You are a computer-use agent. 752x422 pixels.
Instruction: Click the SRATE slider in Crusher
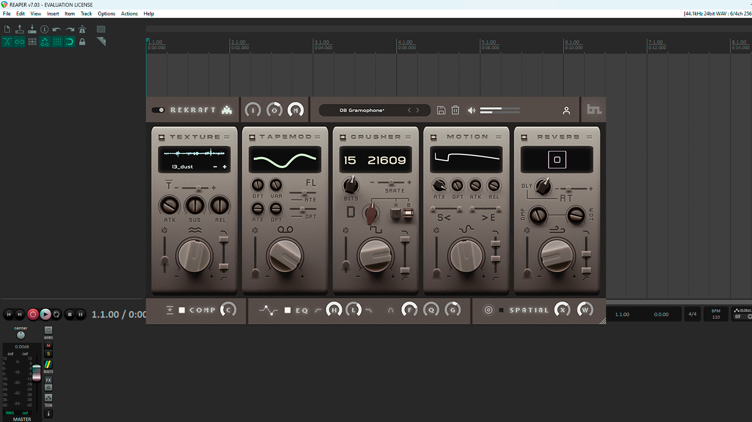[391, 182]
